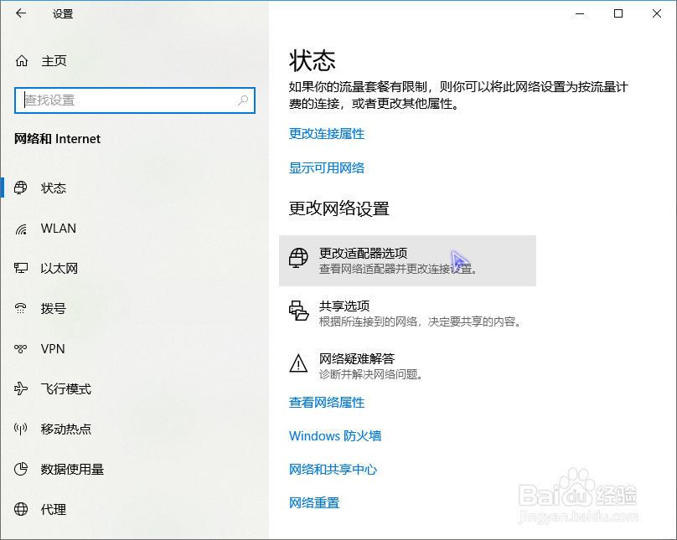Select the 状态 globe icon in sidebar
This screenshot has height=540, width=677.
(x=21, y=188)
